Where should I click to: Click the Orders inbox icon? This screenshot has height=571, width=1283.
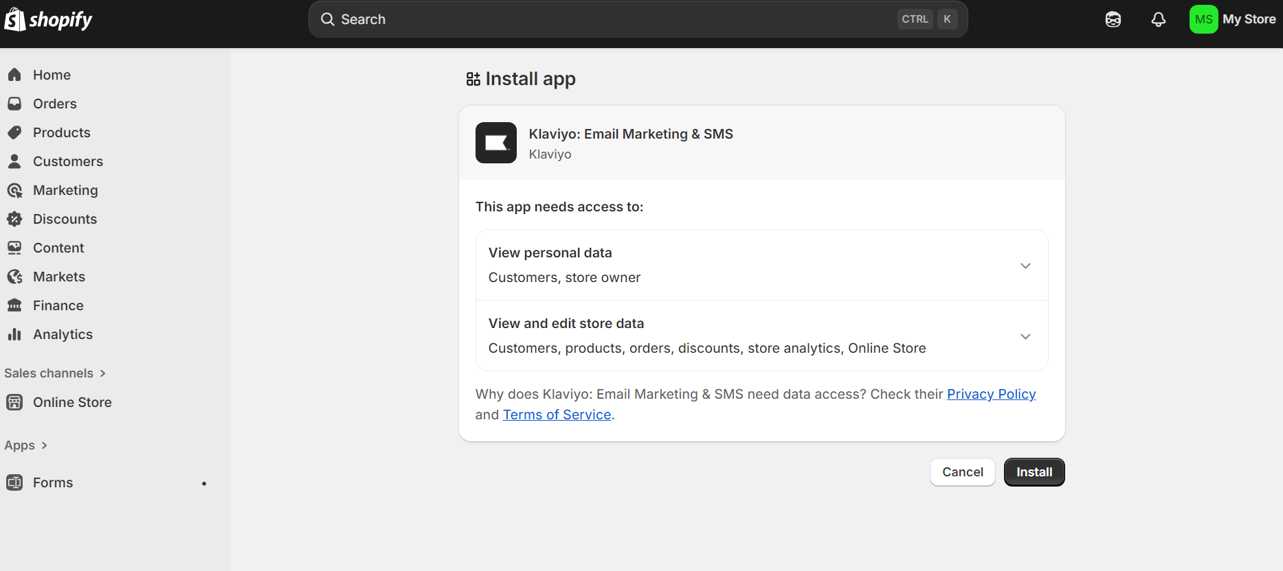click(14, 104)
